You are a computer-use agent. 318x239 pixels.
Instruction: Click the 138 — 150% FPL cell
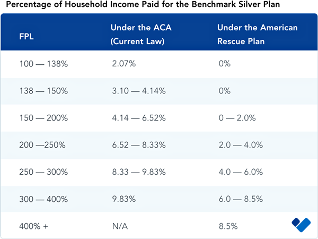pos(43,91)
